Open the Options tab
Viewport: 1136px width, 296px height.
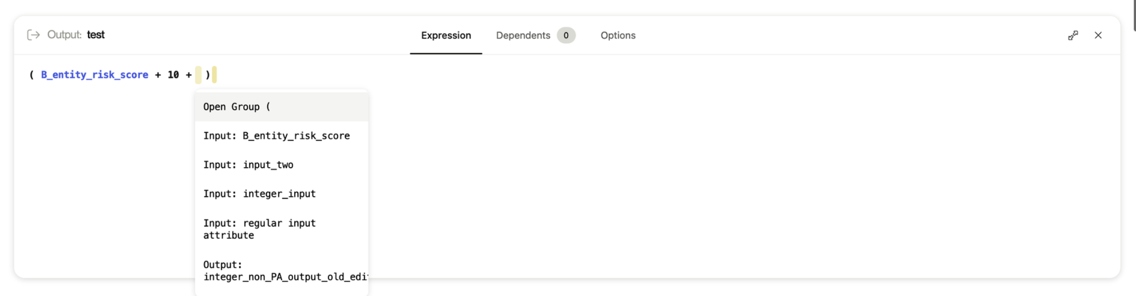tap(618, 35)
